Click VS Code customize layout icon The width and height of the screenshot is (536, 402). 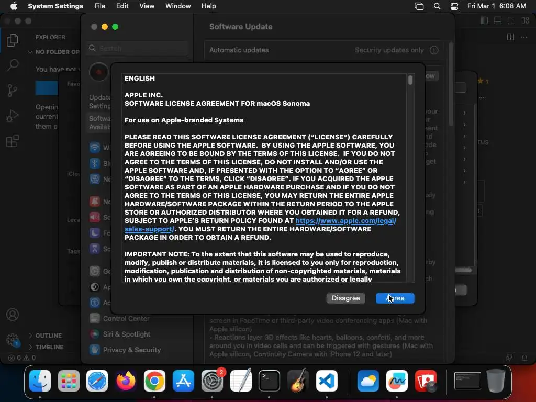526,20
